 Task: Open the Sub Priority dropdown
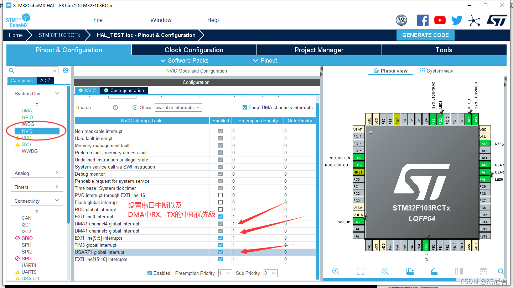(270, 273)
